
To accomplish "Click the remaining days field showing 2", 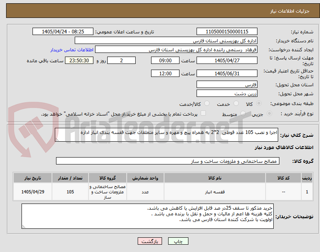I will (x=121, y=60).
